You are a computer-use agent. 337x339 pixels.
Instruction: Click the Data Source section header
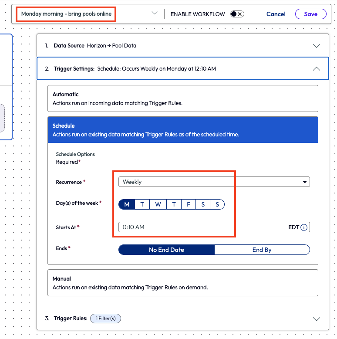[183, 46]
